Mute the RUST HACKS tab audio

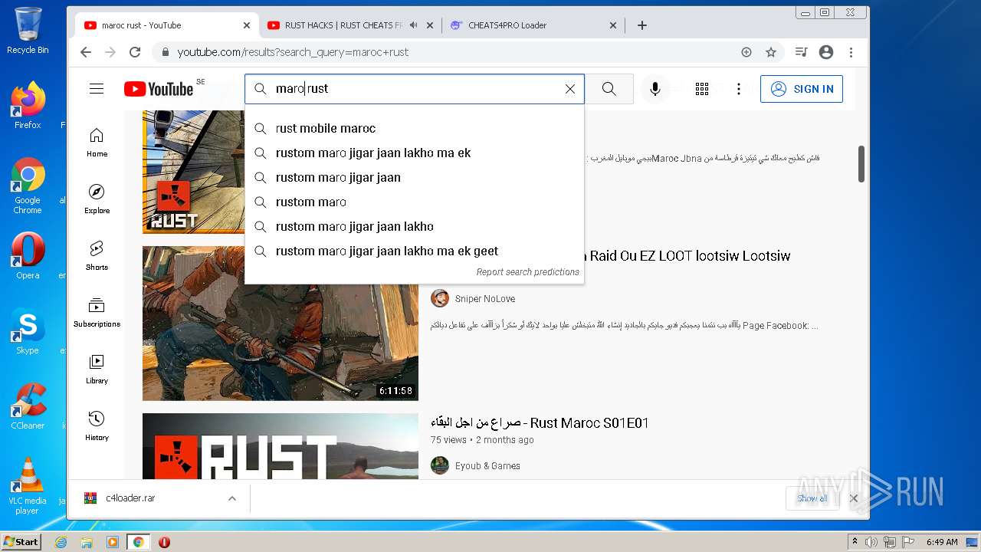coord(414,25)
